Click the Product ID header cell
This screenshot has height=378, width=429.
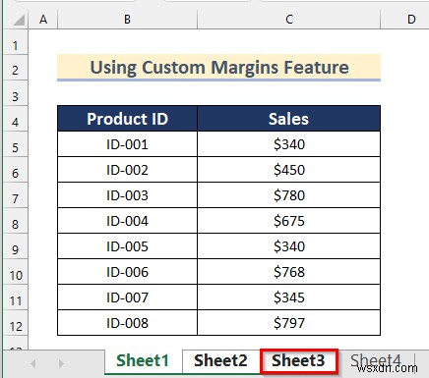pos(127,119)
